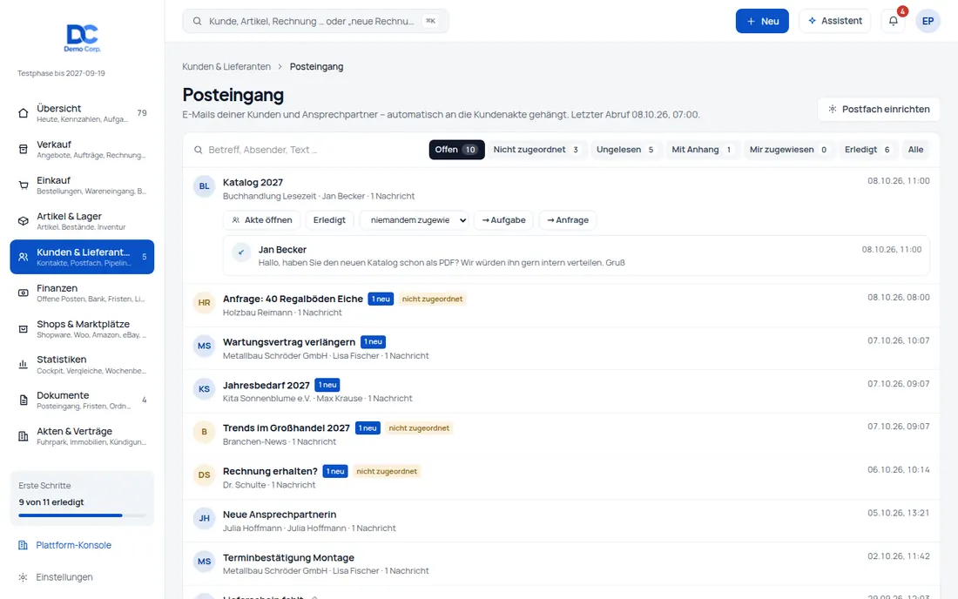Image resolution: width=958 pixels, height=599 pixels.
Task: Open the notifications bell icon
Action: pos(894,21)
